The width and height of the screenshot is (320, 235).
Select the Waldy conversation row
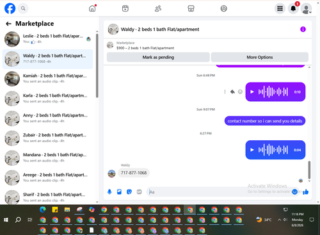pos(48,59)
